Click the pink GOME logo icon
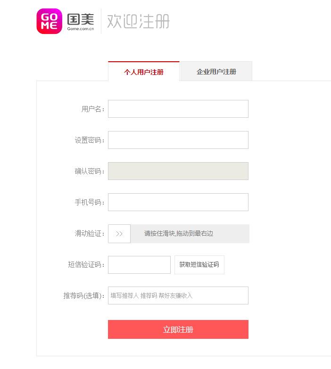The width and height of the screenshot is (331, 369). pos(49,21)
